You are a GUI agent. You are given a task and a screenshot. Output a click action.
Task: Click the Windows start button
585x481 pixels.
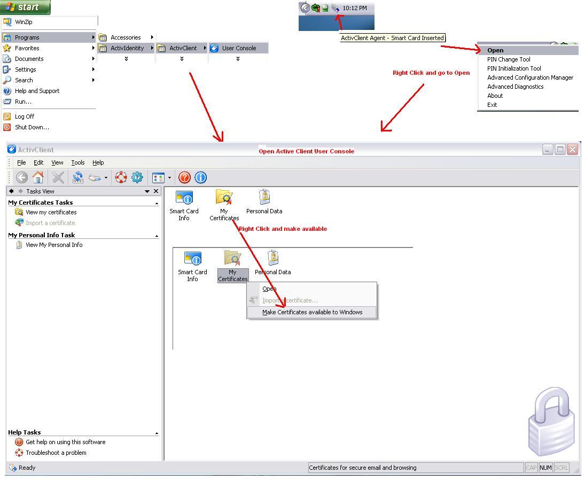25,7
